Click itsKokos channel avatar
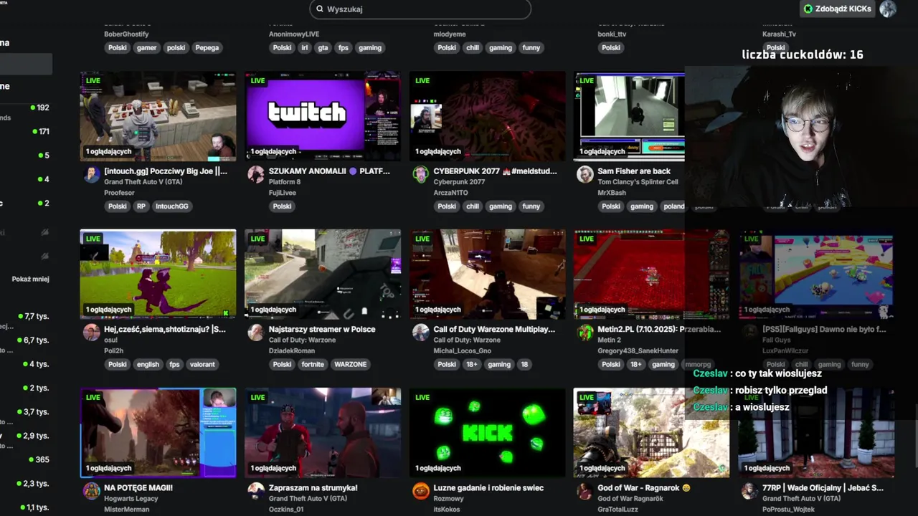This screenshot has height=516, width=918. [x=421, y=491]
